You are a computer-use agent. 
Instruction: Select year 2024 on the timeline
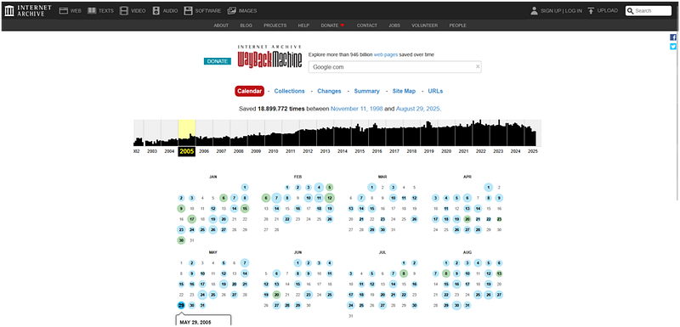coord(515,151)
